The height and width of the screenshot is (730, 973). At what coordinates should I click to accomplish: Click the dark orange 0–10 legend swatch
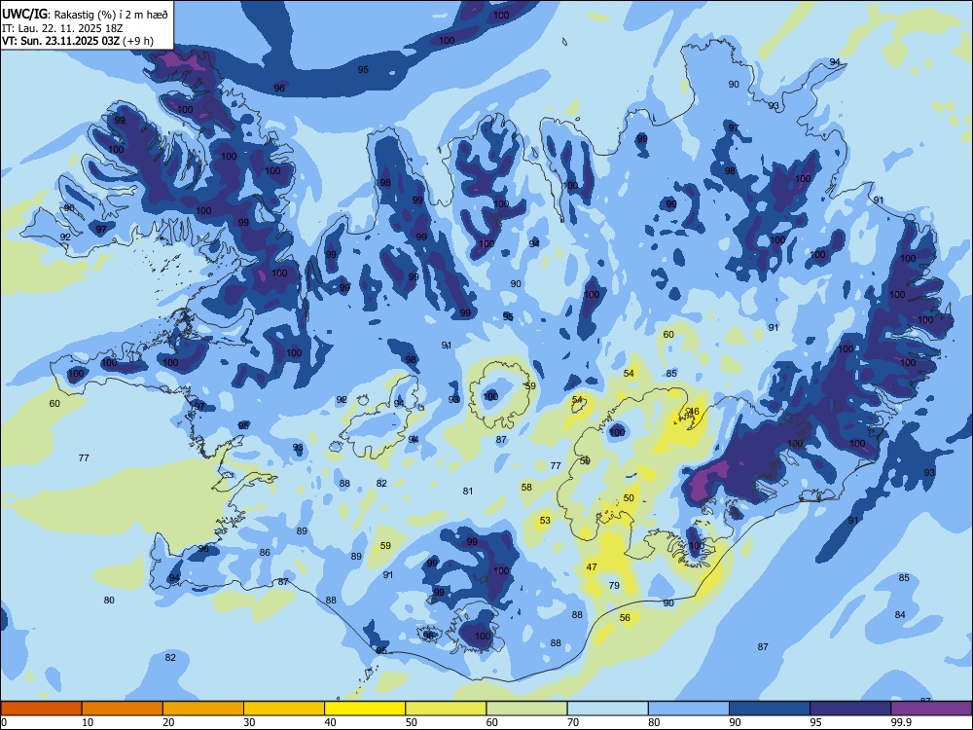click(41, 709)
